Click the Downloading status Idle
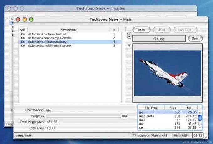Screen dimensions: 213x144 (x=49, y=110)
